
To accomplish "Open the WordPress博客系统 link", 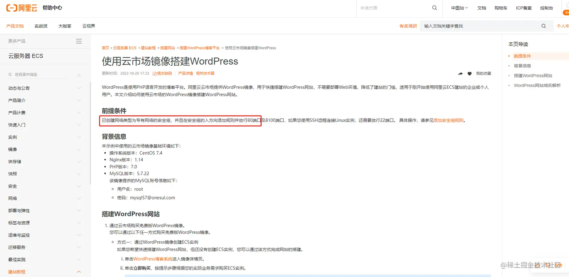I will (153, 259).
